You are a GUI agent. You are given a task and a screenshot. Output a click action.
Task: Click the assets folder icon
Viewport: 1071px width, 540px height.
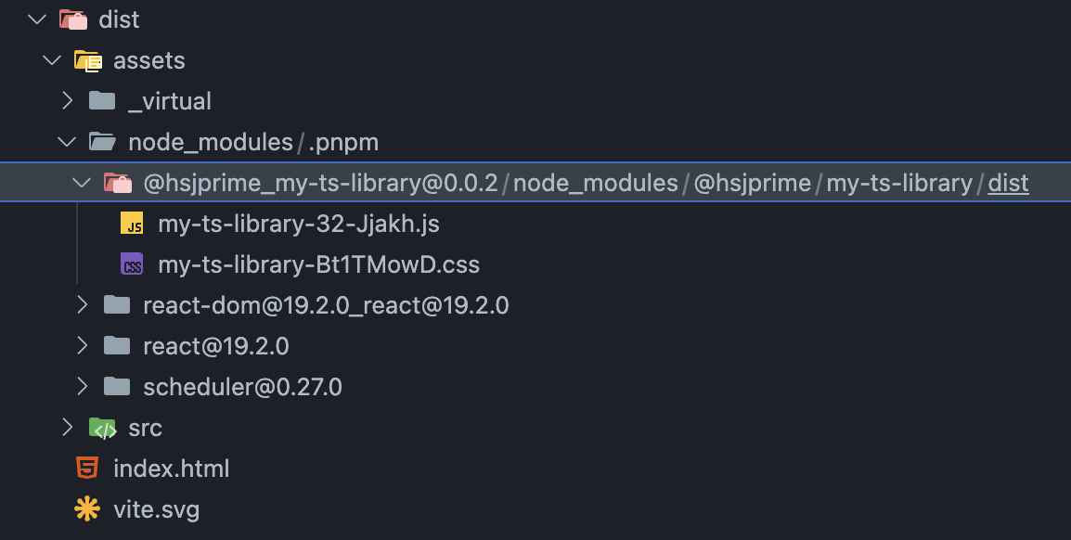85,59
